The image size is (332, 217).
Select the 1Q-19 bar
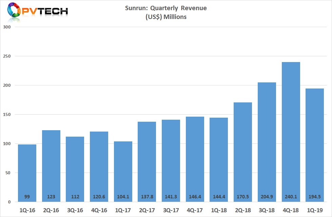[x=315, y=145]
